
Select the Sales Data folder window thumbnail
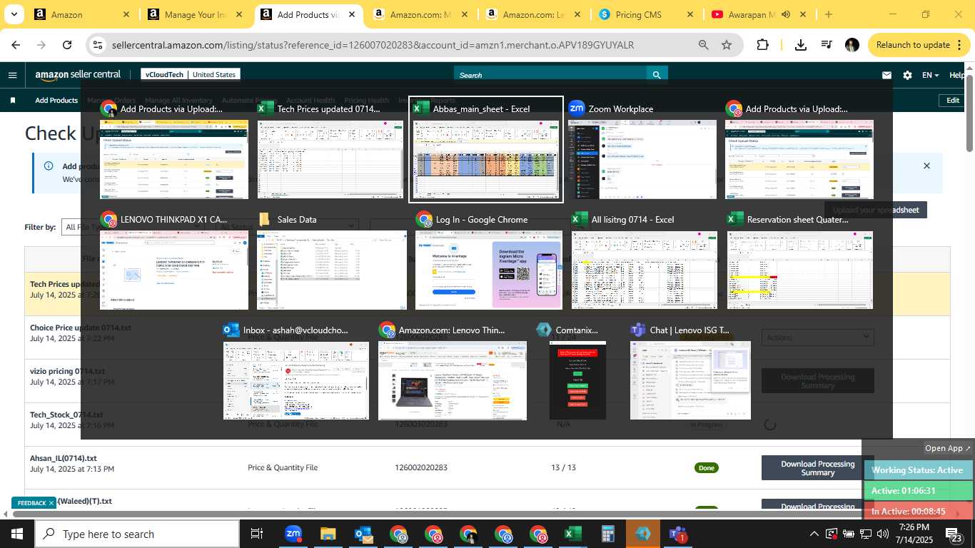click(331, 261)
